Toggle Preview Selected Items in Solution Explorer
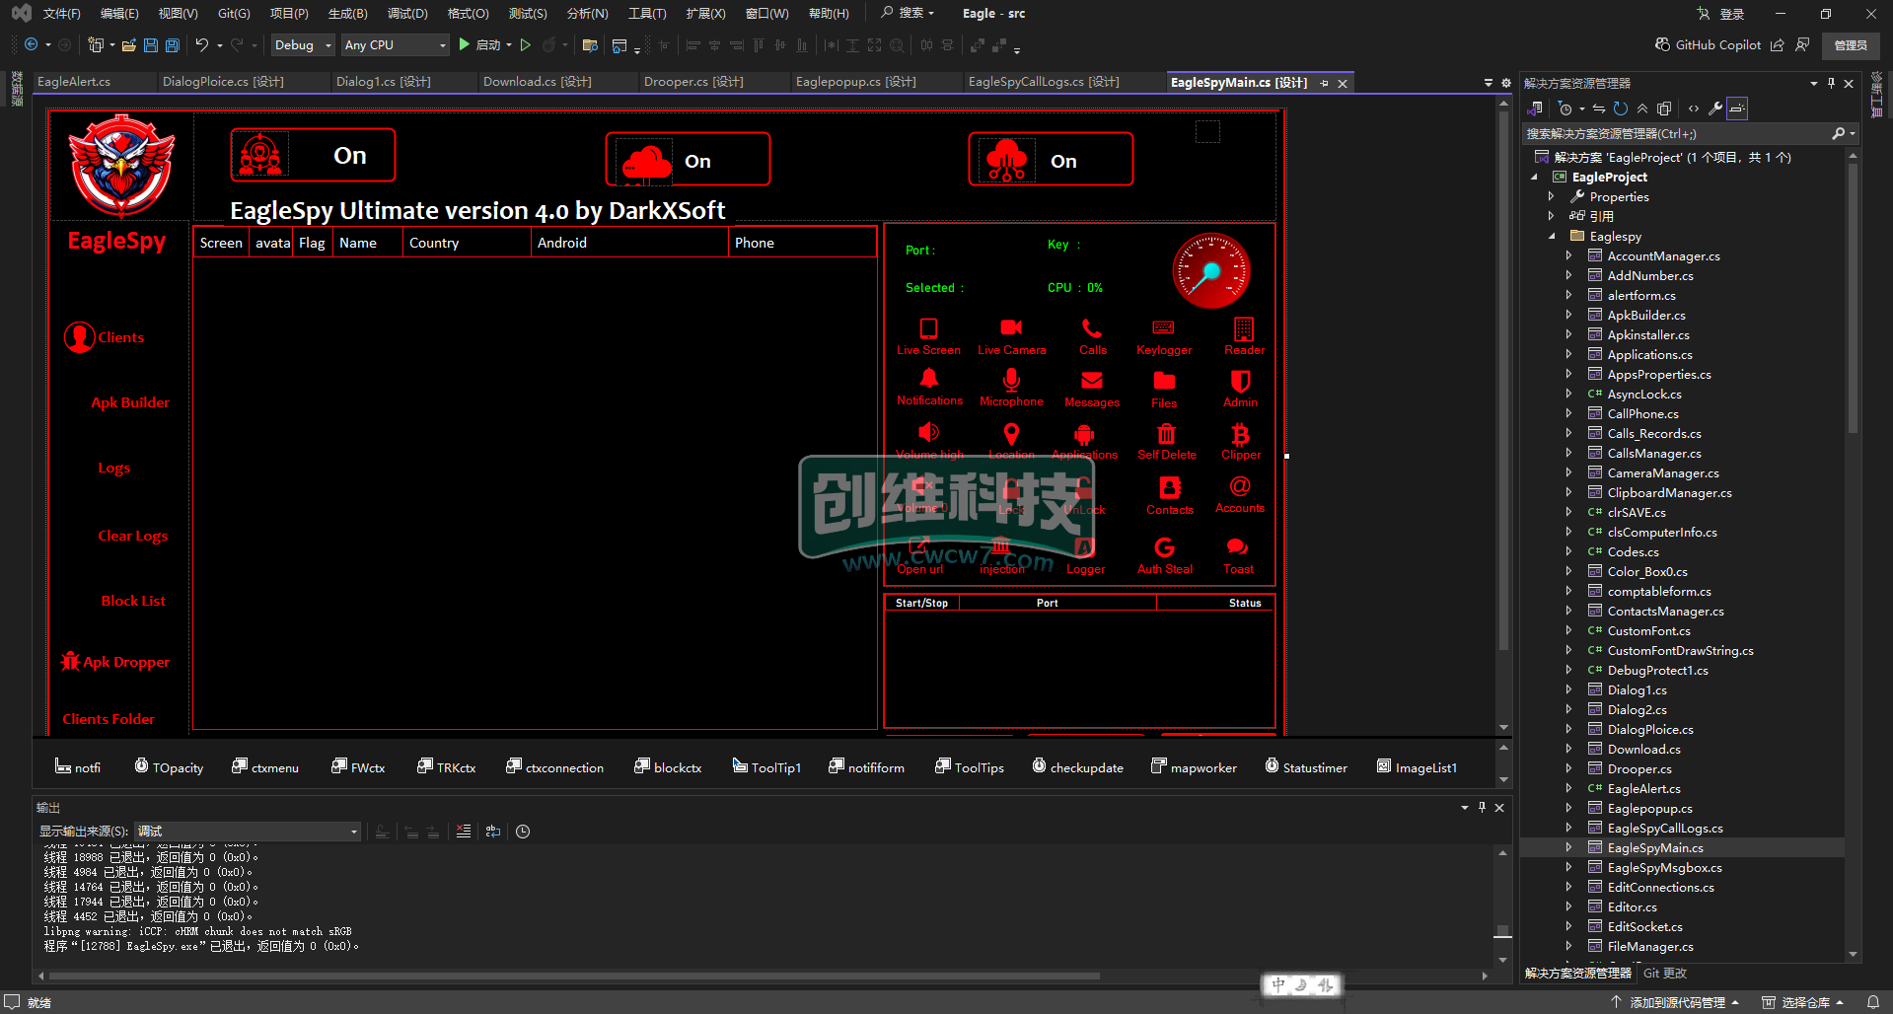This screenshot has height=1014, width=1893. 1737,109
